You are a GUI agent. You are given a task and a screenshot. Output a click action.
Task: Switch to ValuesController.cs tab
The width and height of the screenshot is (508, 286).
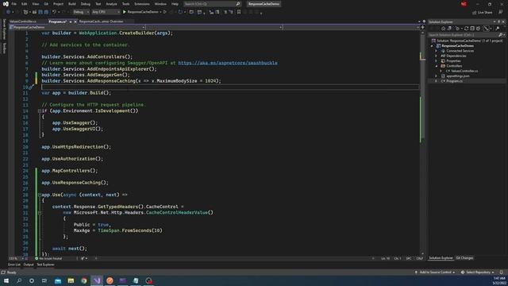pyautogui.click(x=23, y=21)
